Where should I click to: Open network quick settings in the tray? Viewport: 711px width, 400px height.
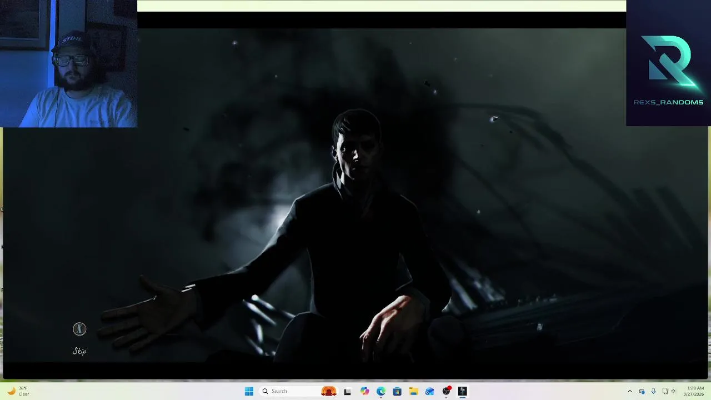[x=665, y=391]
